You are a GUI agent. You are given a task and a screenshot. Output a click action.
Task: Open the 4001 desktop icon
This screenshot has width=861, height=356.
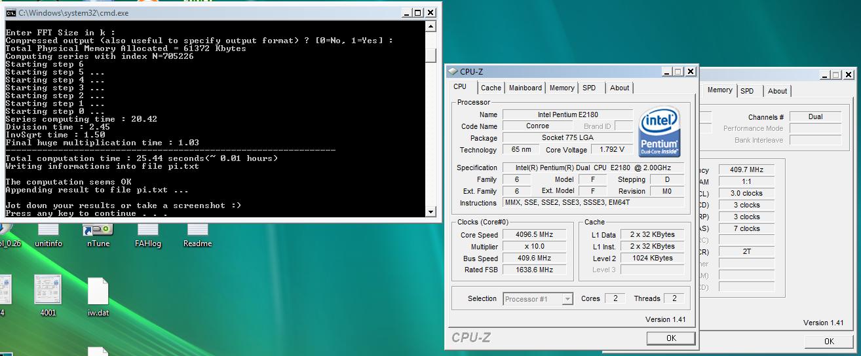point(48,296)
